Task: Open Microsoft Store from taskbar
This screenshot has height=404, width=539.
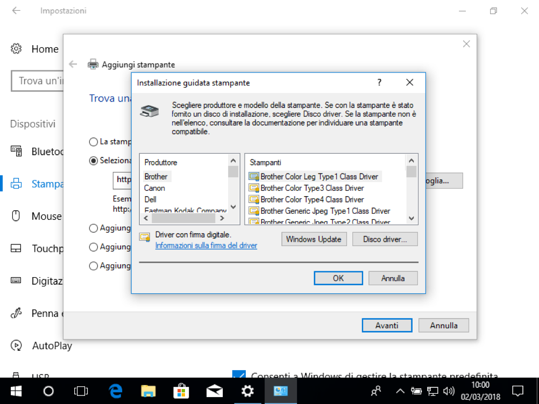Action: tap(181, 391)
